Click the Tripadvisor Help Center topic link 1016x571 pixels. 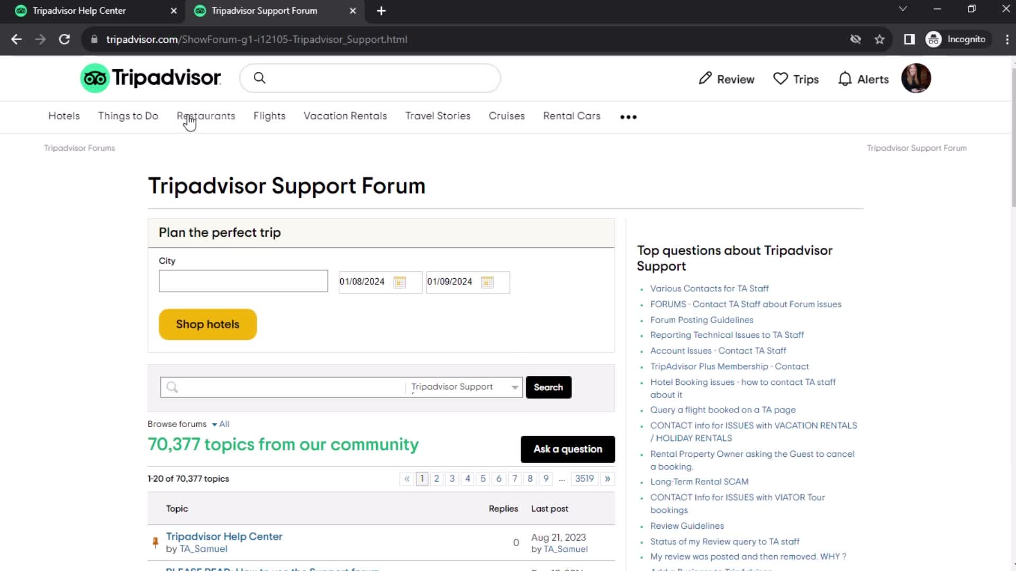click(224, 536)
